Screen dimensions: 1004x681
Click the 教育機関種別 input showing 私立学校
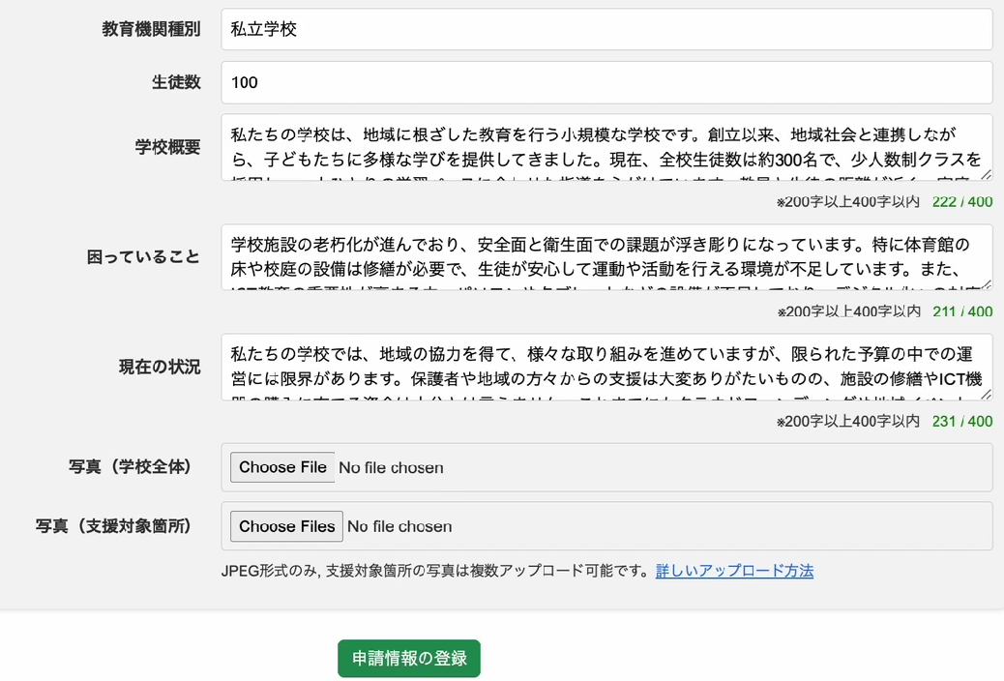point(606,29)
